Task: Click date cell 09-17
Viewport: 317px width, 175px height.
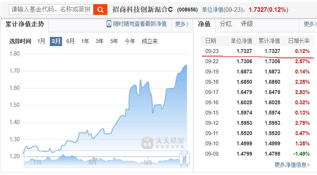Action: pyautogui.click(x=212, y=92)
